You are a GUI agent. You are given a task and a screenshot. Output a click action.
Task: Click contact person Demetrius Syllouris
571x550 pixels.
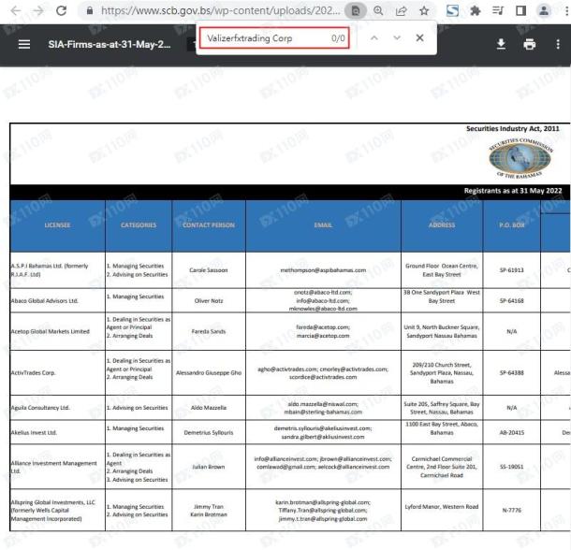(x=209, y=433)
